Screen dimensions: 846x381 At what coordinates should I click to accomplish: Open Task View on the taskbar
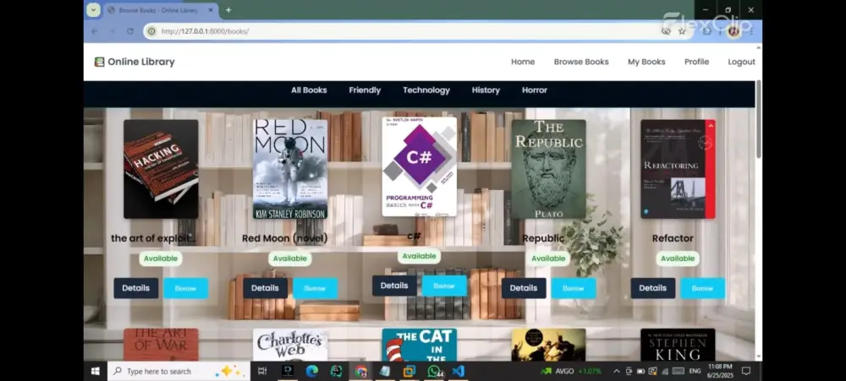pyautogui.click(x=262, y=372)
